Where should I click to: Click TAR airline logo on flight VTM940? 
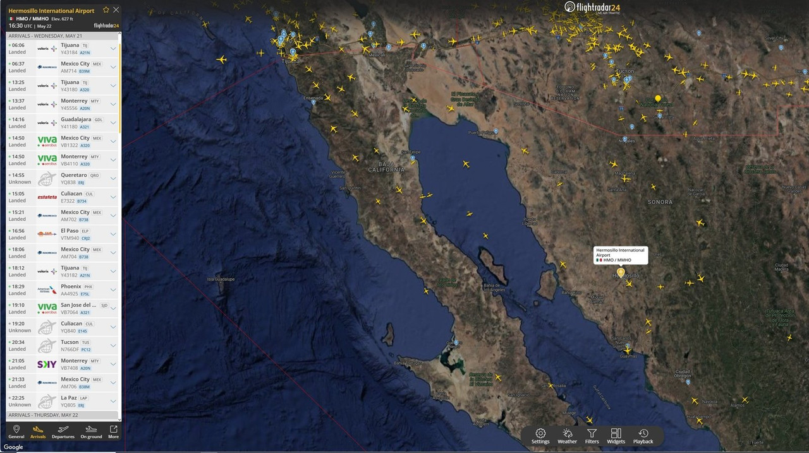coord(47,234)
